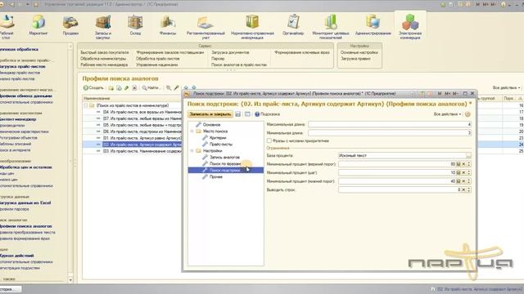Screen dimensions: 524x294
Task: Click the Наименование column header
Action: click(x=133, y=99)
